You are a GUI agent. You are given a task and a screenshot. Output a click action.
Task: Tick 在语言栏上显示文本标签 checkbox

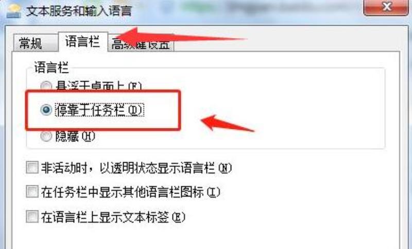click(32, 217)
